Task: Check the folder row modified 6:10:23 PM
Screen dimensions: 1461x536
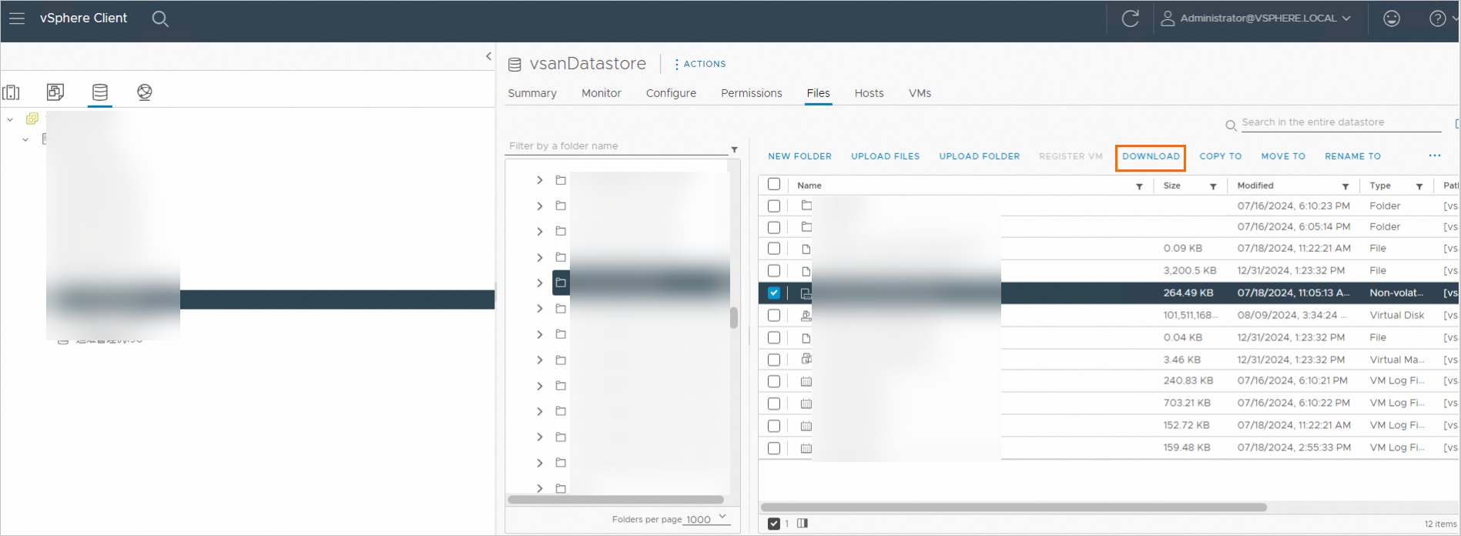Action: (774, 206)
